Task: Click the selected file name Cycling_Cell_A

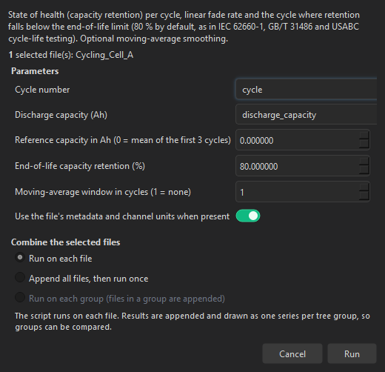Action: (x=104, y=55)
